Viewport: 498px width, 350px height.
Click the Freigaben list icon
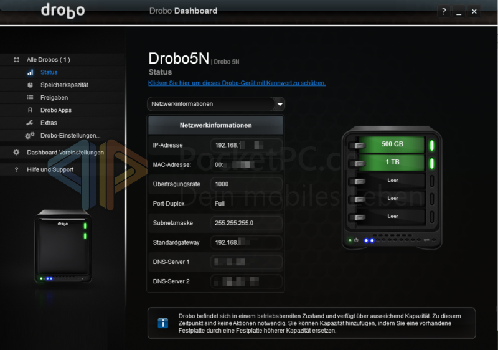(x=30, y=98)
